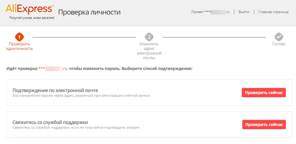Select the step 1 orange badge icon
This screenshot has width=296, height=144.
[19, 37]
